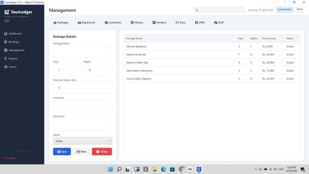Go to Bookings in sidebar
This screenshot has width=309, height=174.
pos(14,42)
